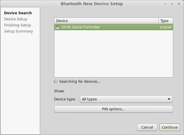This screenshot has height=135, width=184.
Task: Select the Device Search step in sidebar
Action: click(18, 13)
